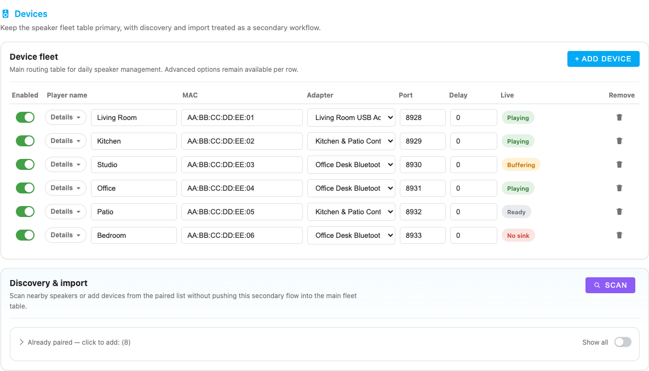Remove the Kitchen device using trash icon
The width and height of the screenshot is (649, 371).
(619, 141)
